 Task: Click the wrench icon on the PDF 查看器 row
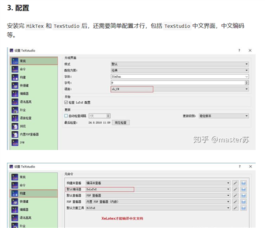click(235, 202)
